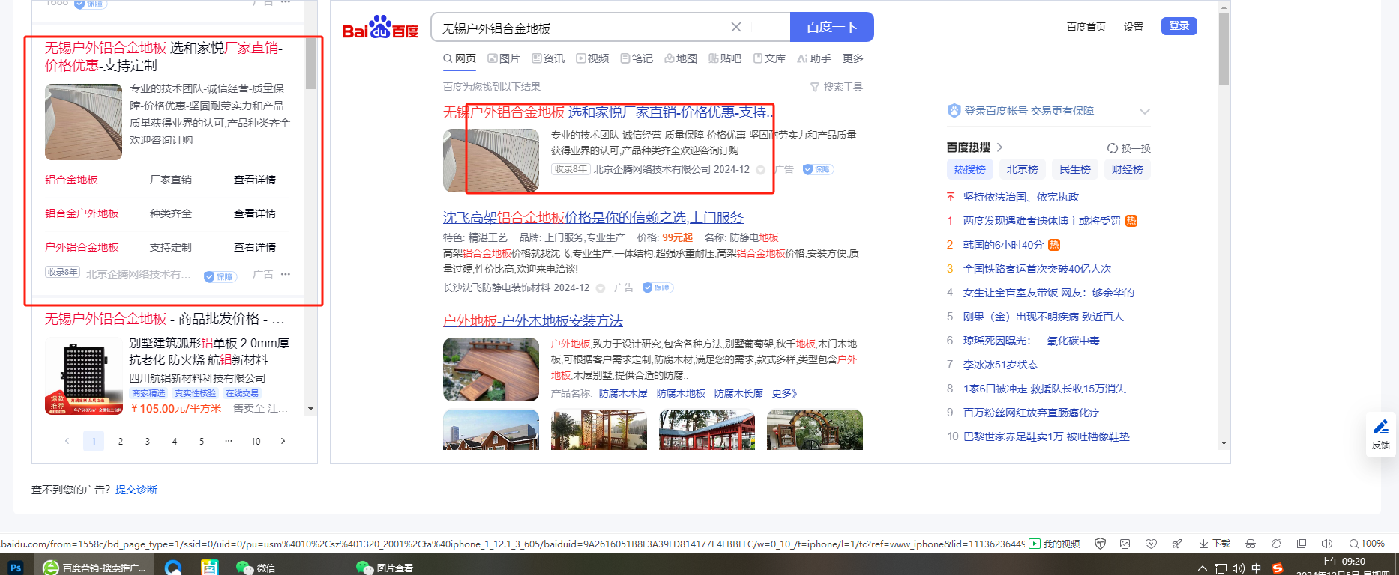
Task: Go to page 10 of mobile results
Action: [x=256, y=441]
